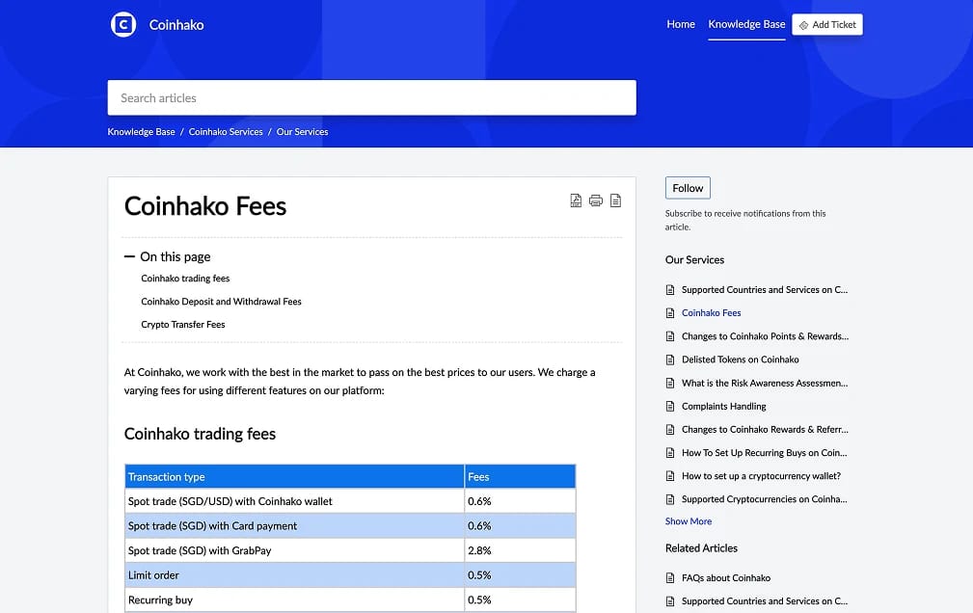This screenshot has height=613, width=973.
Task: Go to Our Services breadcrumb
Action: click(302, 131)
